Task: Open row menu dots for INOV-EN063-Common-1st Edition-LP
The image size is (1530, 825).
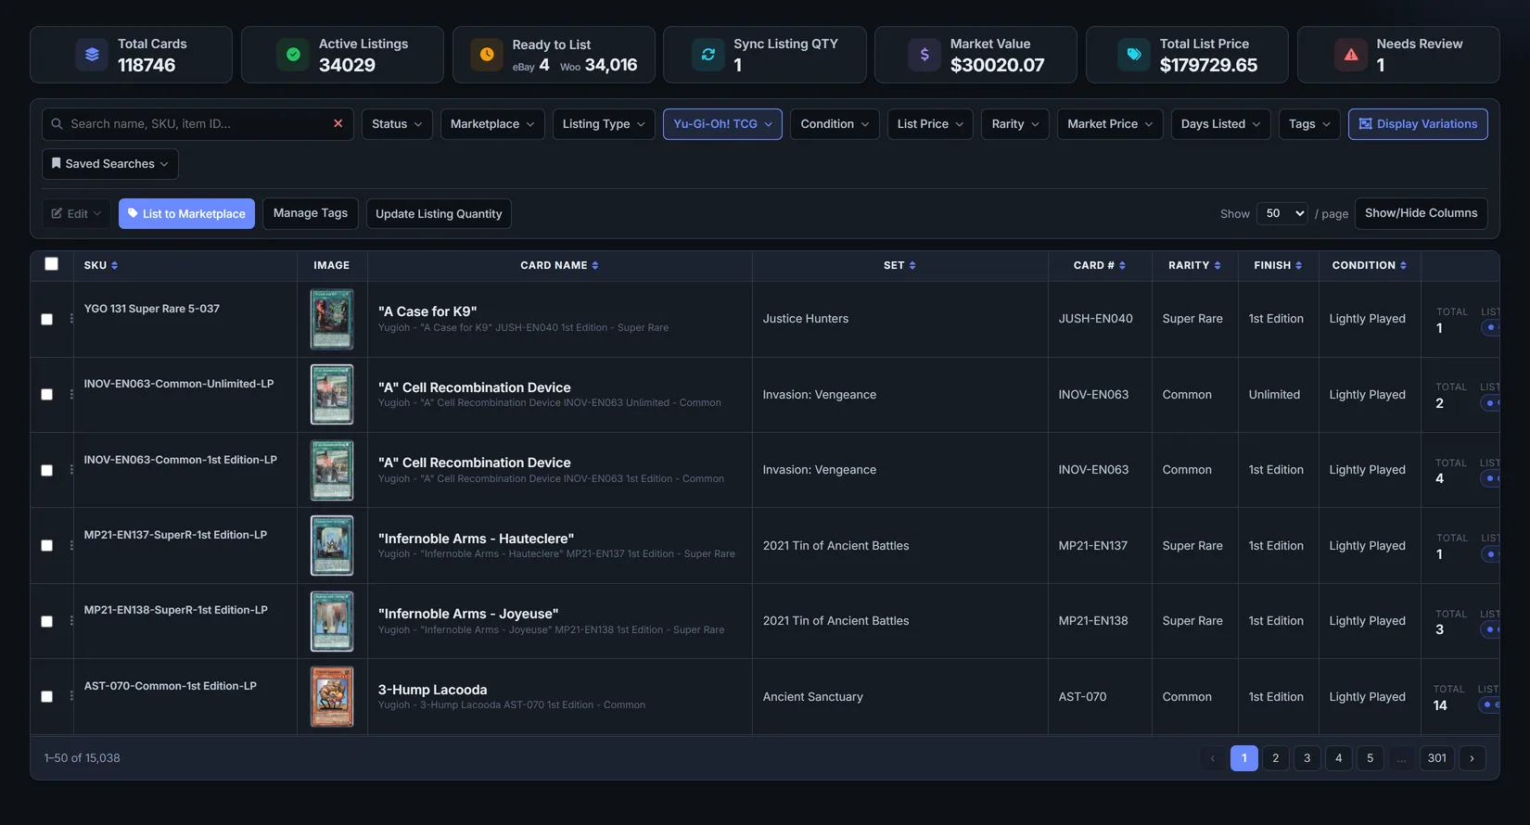Action: (x=71, y=470)
